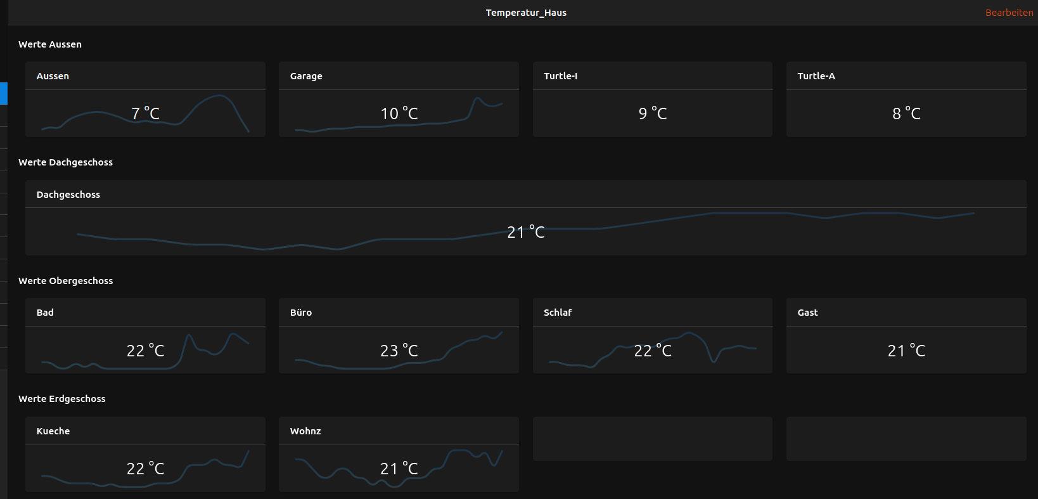Screen dimensions: 1038x499
Task: Open the Garage 10 °C temperature reading
Action: [x=399, y=113]
